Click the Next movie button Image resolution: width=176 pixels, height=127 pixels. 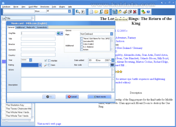coord(99,97)
